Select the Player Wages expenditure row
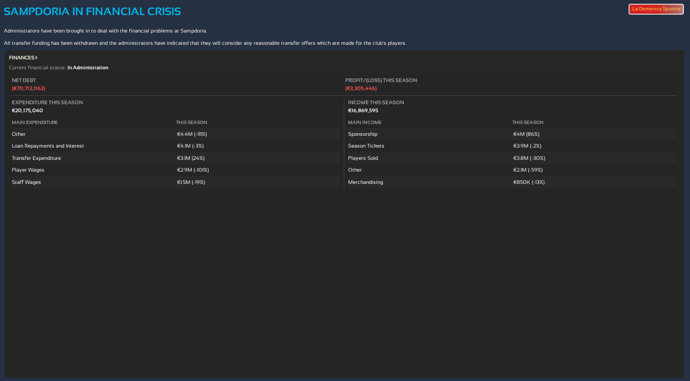The height and width of the screenshot is (381, 690). click(176, 170)
